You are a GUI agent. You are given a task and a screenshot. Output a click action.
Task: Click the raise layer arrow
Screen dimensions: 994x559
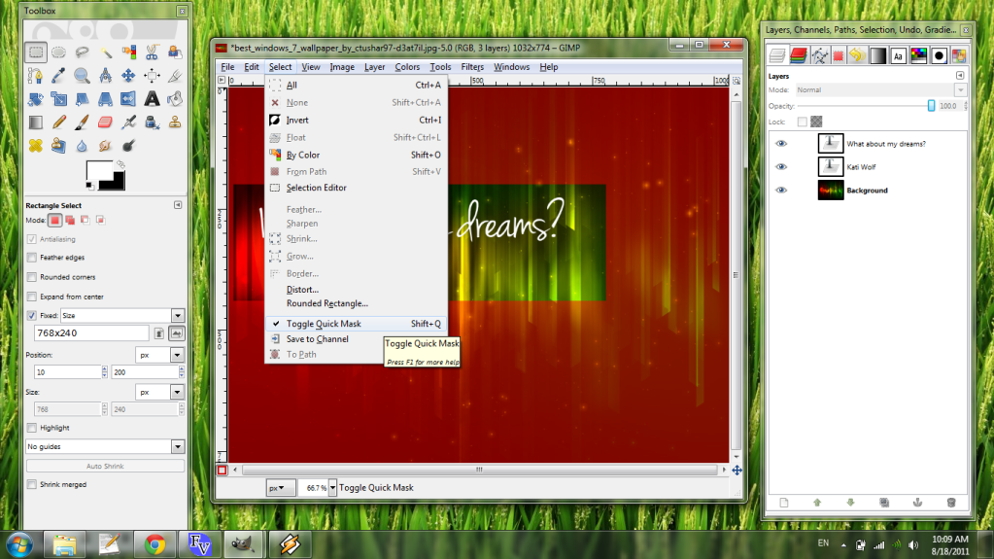click(817, 503)
